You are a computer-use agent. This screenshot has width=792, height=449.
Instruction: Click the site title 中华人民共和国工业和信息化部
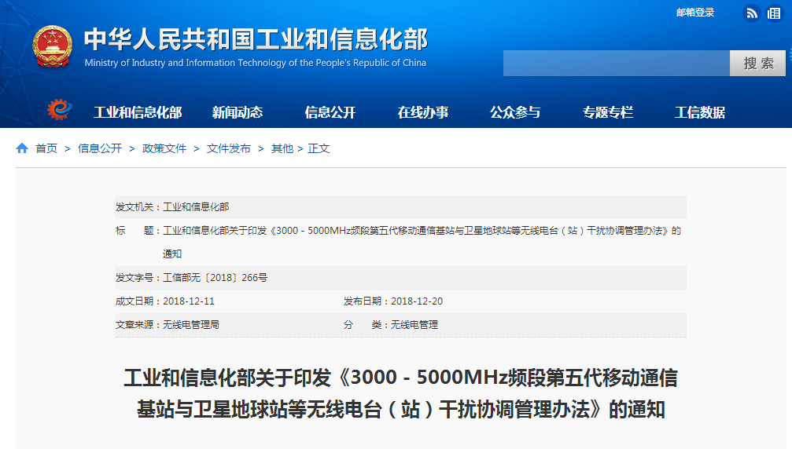(256, 39)
